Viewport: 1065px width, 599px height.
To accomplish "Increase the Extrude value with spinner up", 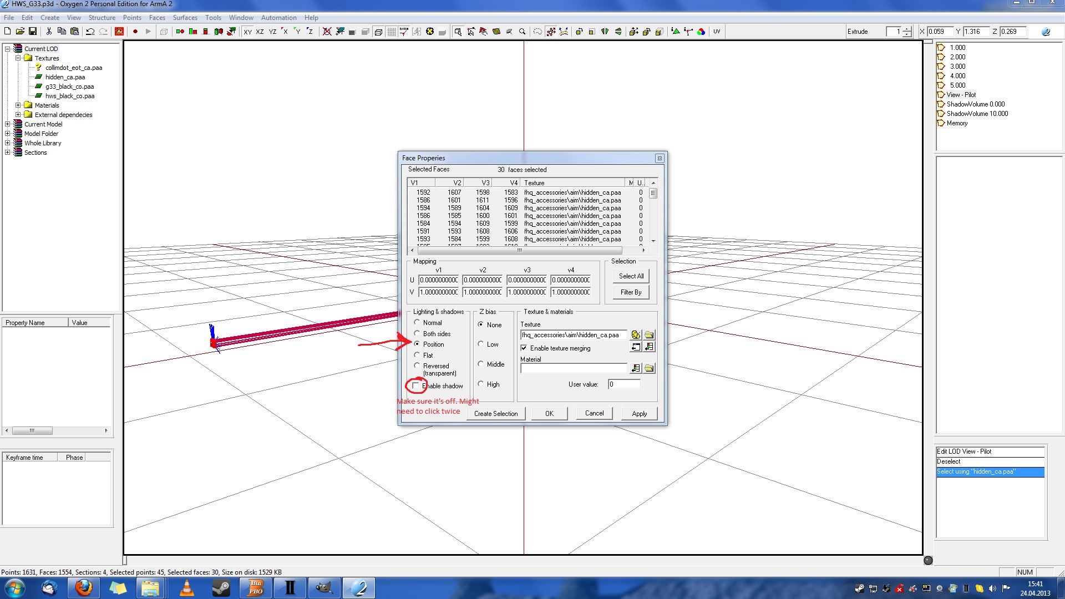I will (x=907, y=29).
